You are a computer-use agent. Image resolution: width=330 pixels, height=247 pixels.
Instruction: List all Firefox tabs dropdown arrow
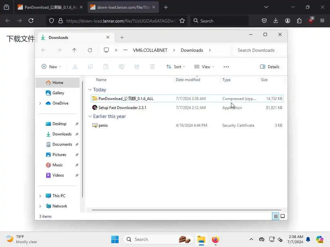click(266, 7)
